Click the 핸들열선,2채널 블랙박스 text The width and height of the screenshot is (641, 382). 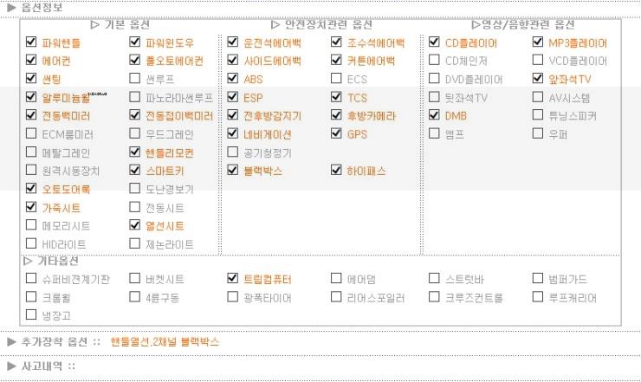[x=165, y=341]
